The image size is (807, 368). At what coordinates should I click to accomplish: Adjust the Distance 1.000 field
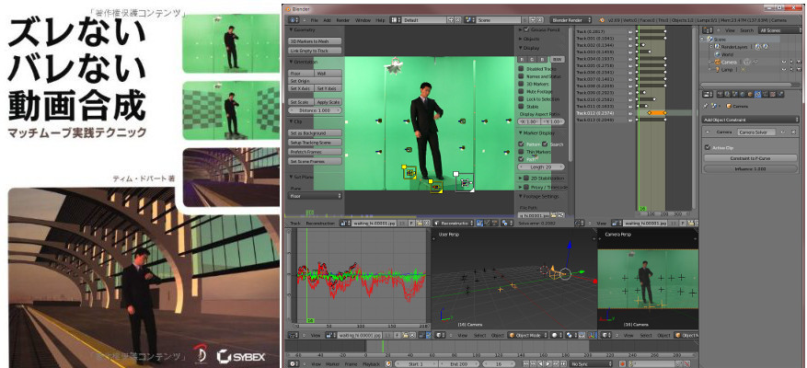pyautogui.click(x=315, y=110)
